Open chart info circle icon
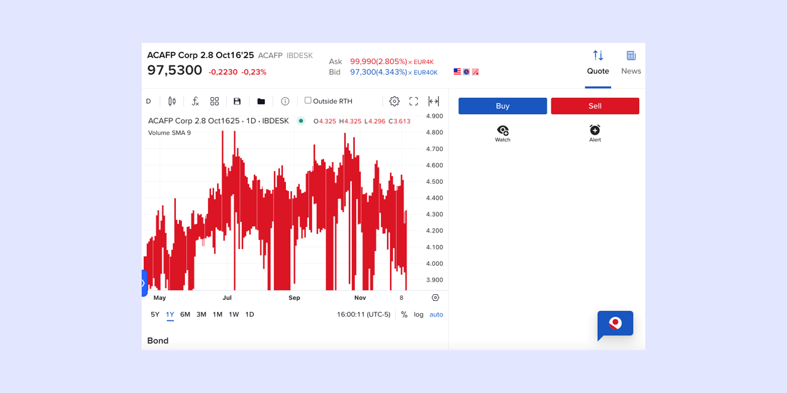 click(x=285, y=101)
